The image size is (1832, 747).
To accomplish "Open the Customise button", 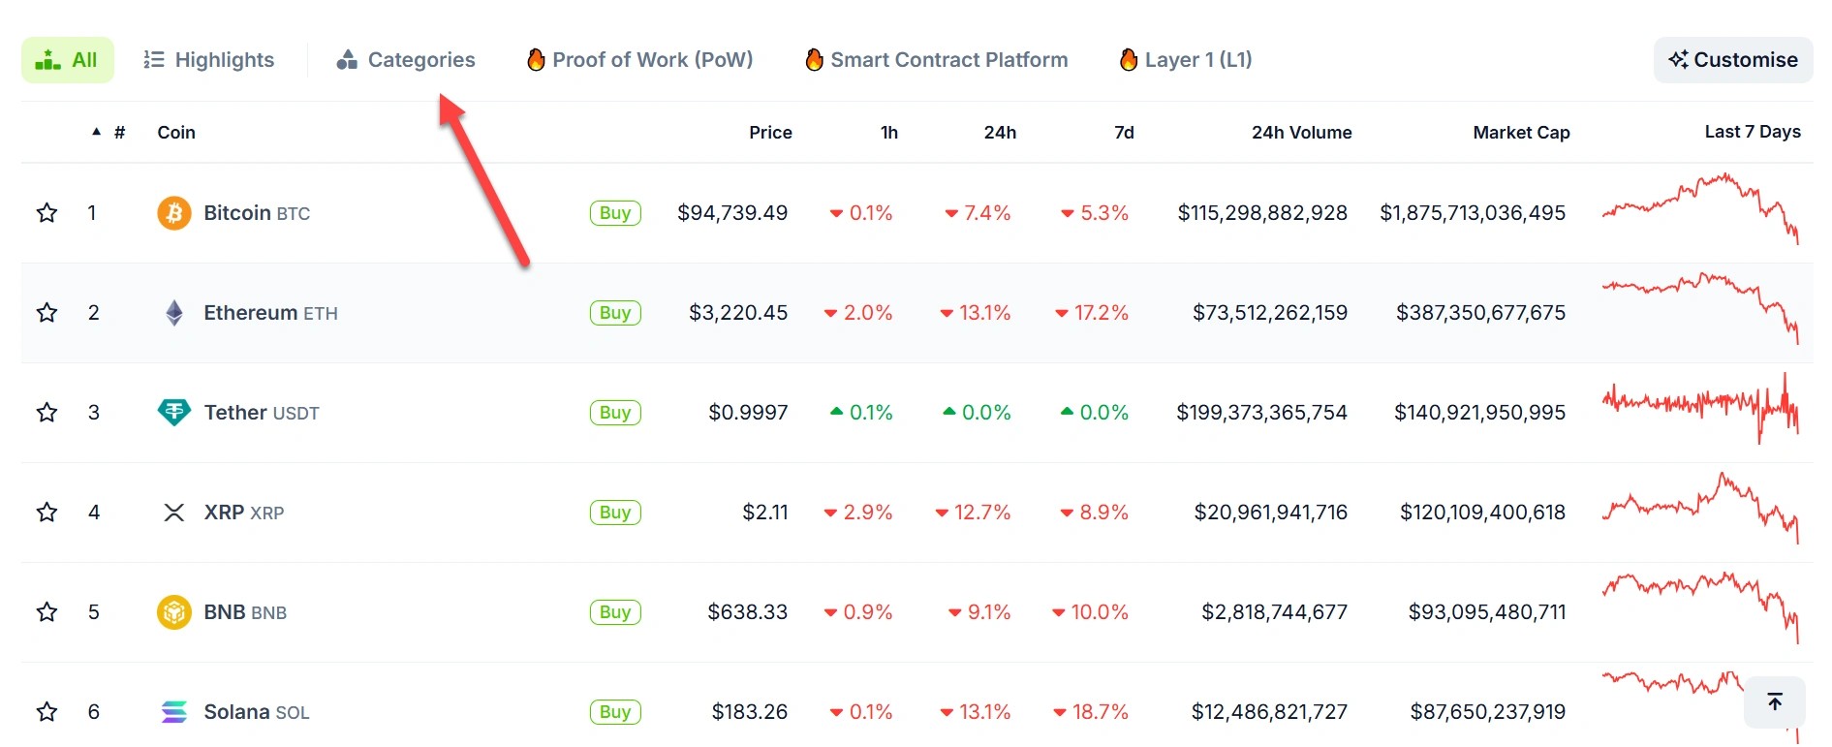I will point(1732,60).
